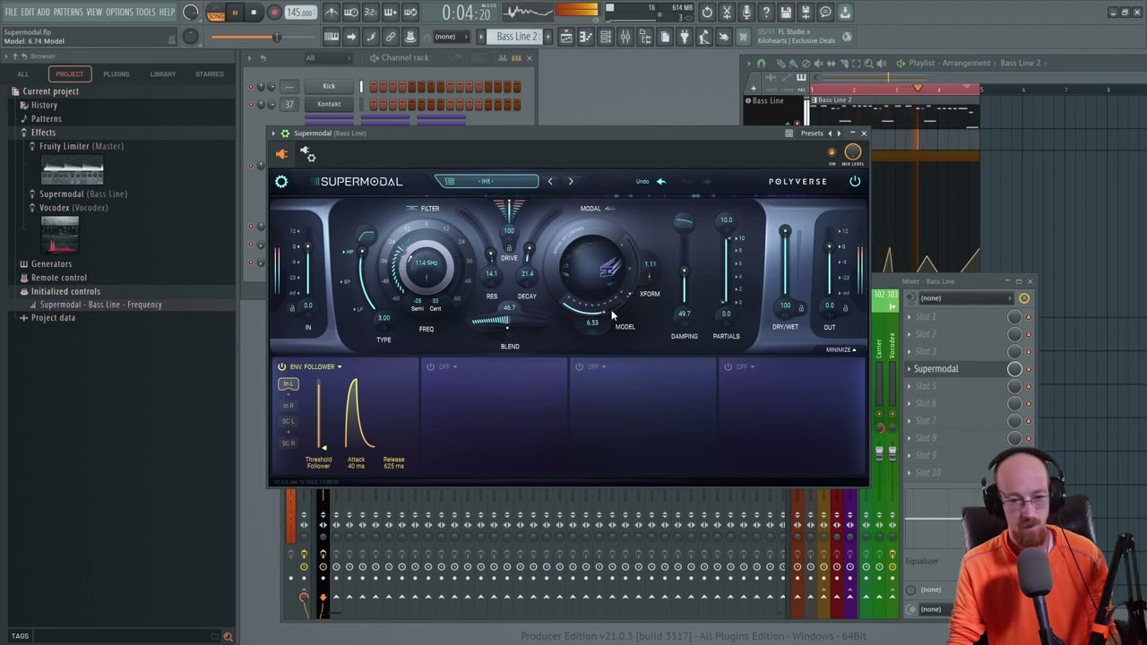The image size is (1147, 645).
Task: Load the next Supermodal preset with right chevron
Action: (x=571, y=181)
